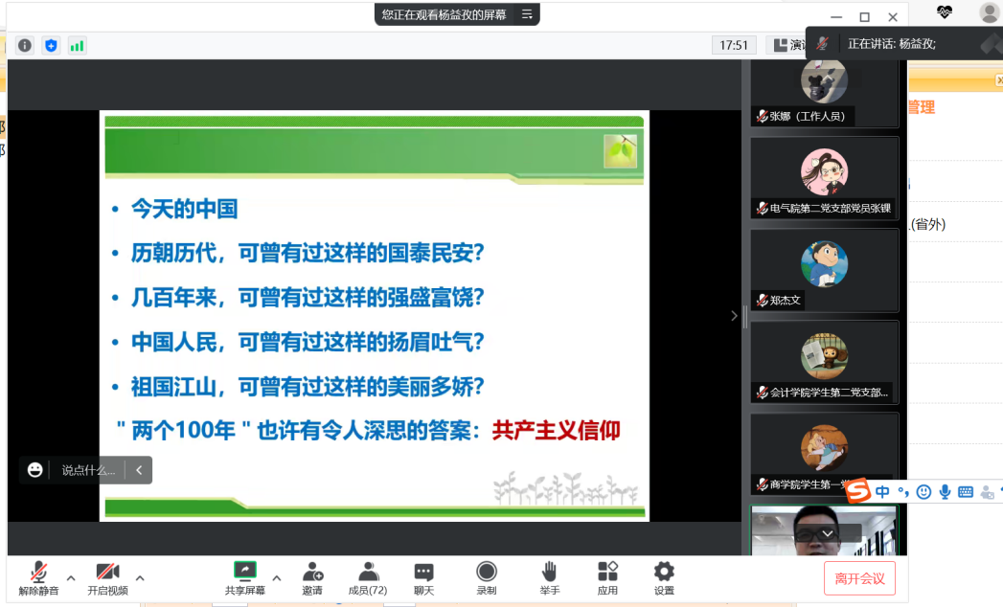Check the green network signal icon

point(77,45)
